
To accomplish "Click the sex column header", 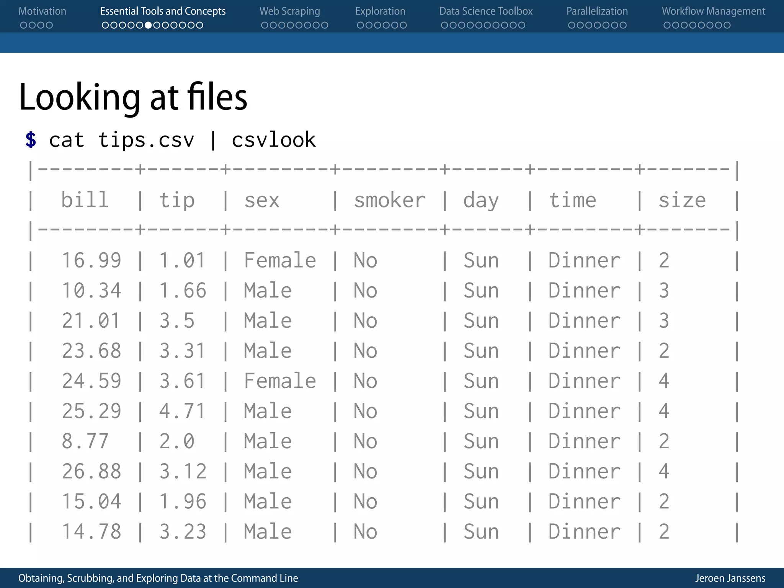I will coord(262,201).
